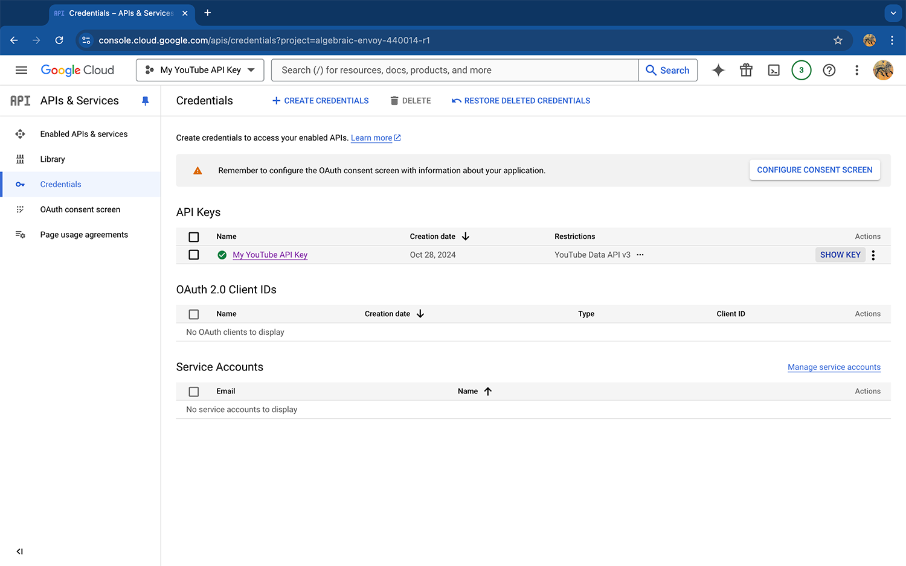
Task: Sort OAuth clients by creation date arrow
Action: point(420,314)
